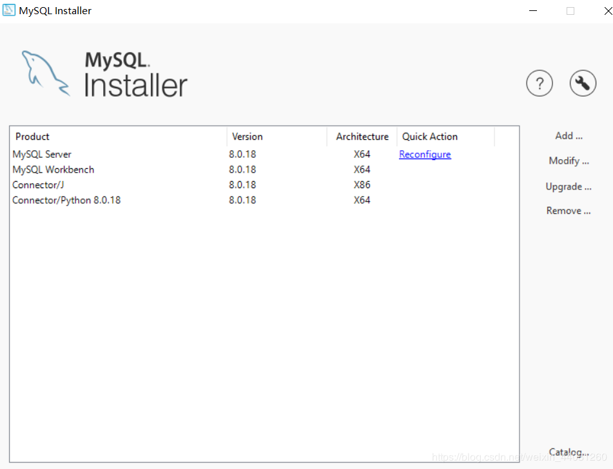Minimize the MySQL Installer window
This screenshot has height=469, width=613.
pos(532,10)
